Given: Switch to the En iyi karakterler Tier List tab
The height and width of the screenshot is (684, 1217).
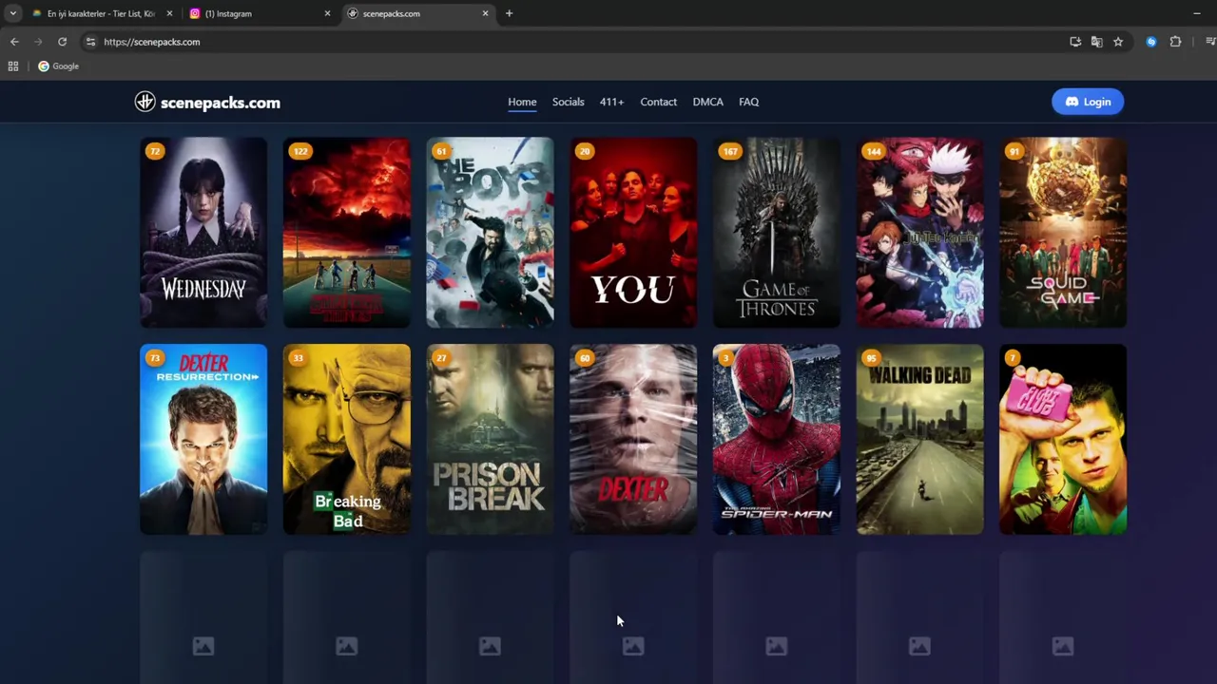Looking at the screenshot, I should pos(100,13).
